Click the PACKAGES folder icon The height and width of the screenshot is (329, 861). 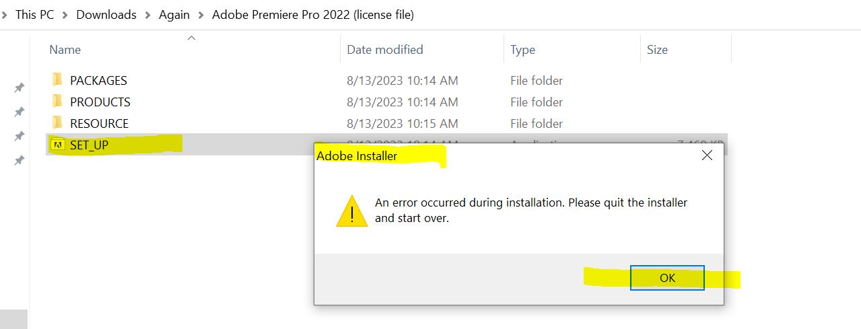[x=57, y=80]
